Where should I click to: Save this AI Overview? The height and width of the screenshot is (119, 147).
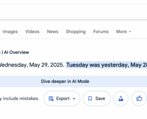point(97,98)
